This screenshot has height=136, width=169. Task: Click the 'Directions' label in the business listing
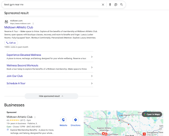(76, 125)
